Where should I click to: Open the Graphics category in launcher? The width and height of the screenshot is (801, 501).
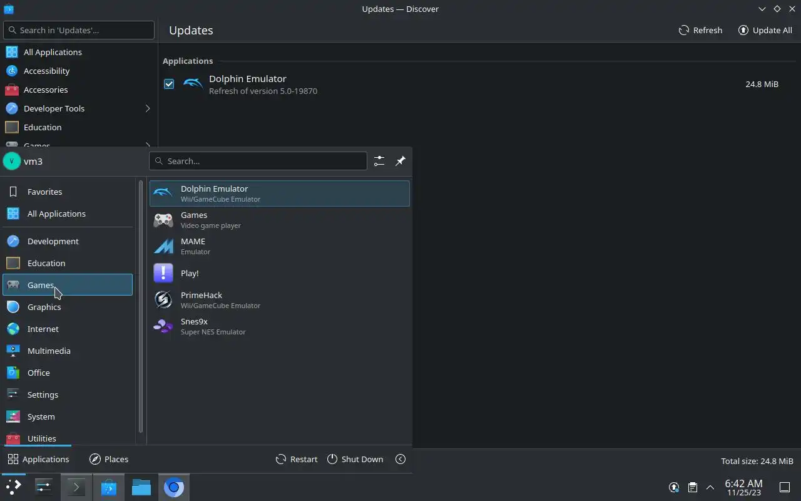click(x=68, y=307)
